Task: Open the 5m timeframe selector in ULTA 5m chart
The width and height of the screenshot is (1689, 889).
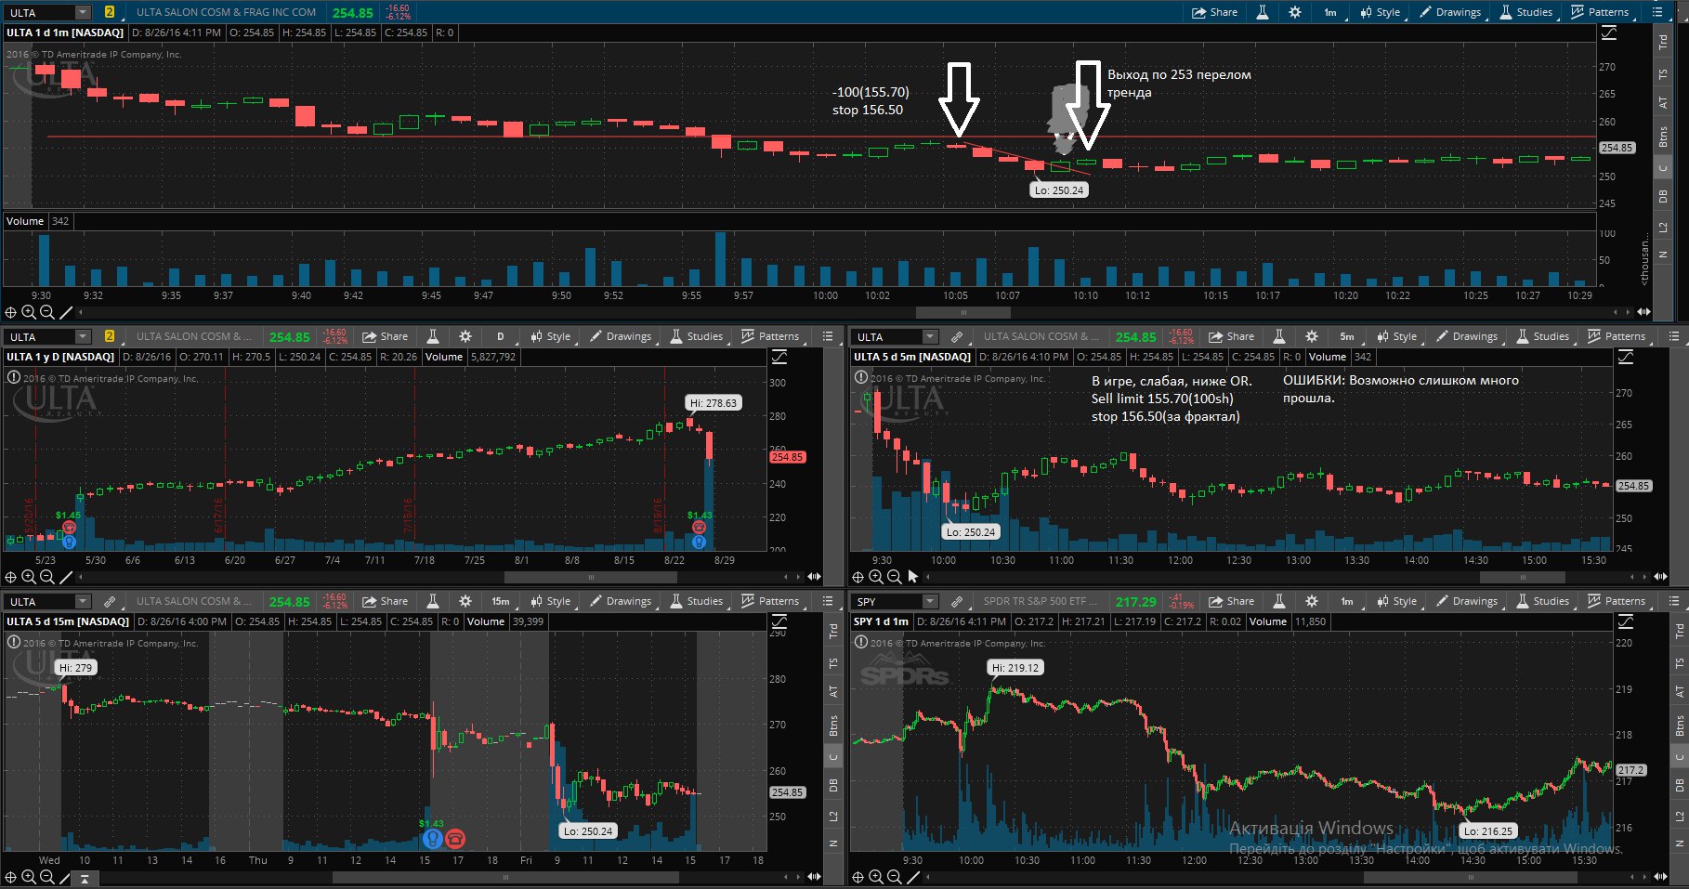Action: coord(1347,336)
